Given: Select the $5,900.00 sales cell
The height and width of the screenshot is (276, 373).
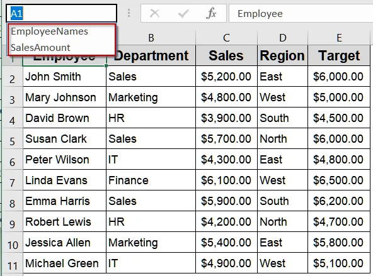Looking at the screenshot, I should (x=226, y=201).
